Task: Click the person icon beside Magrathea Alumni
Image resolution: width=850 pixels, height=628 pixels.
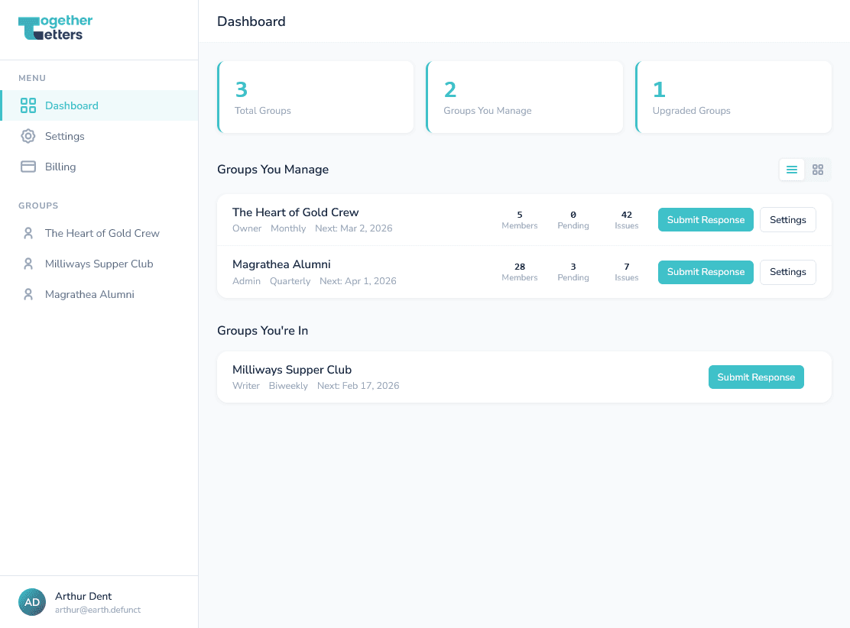Action: click(x=29, y=294)
